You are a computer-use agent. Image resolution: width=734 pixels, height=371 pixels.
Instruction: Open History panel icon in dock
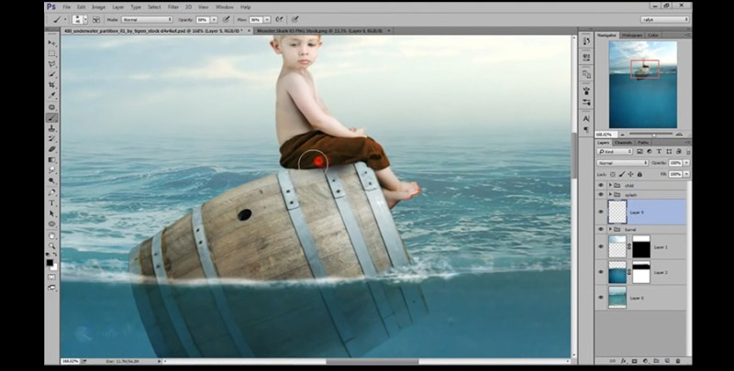point(586,41)
